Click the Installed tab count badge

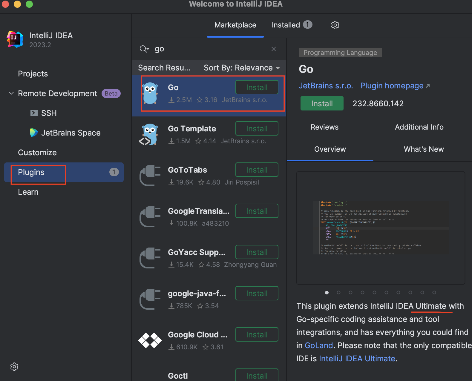pos(308,24)
